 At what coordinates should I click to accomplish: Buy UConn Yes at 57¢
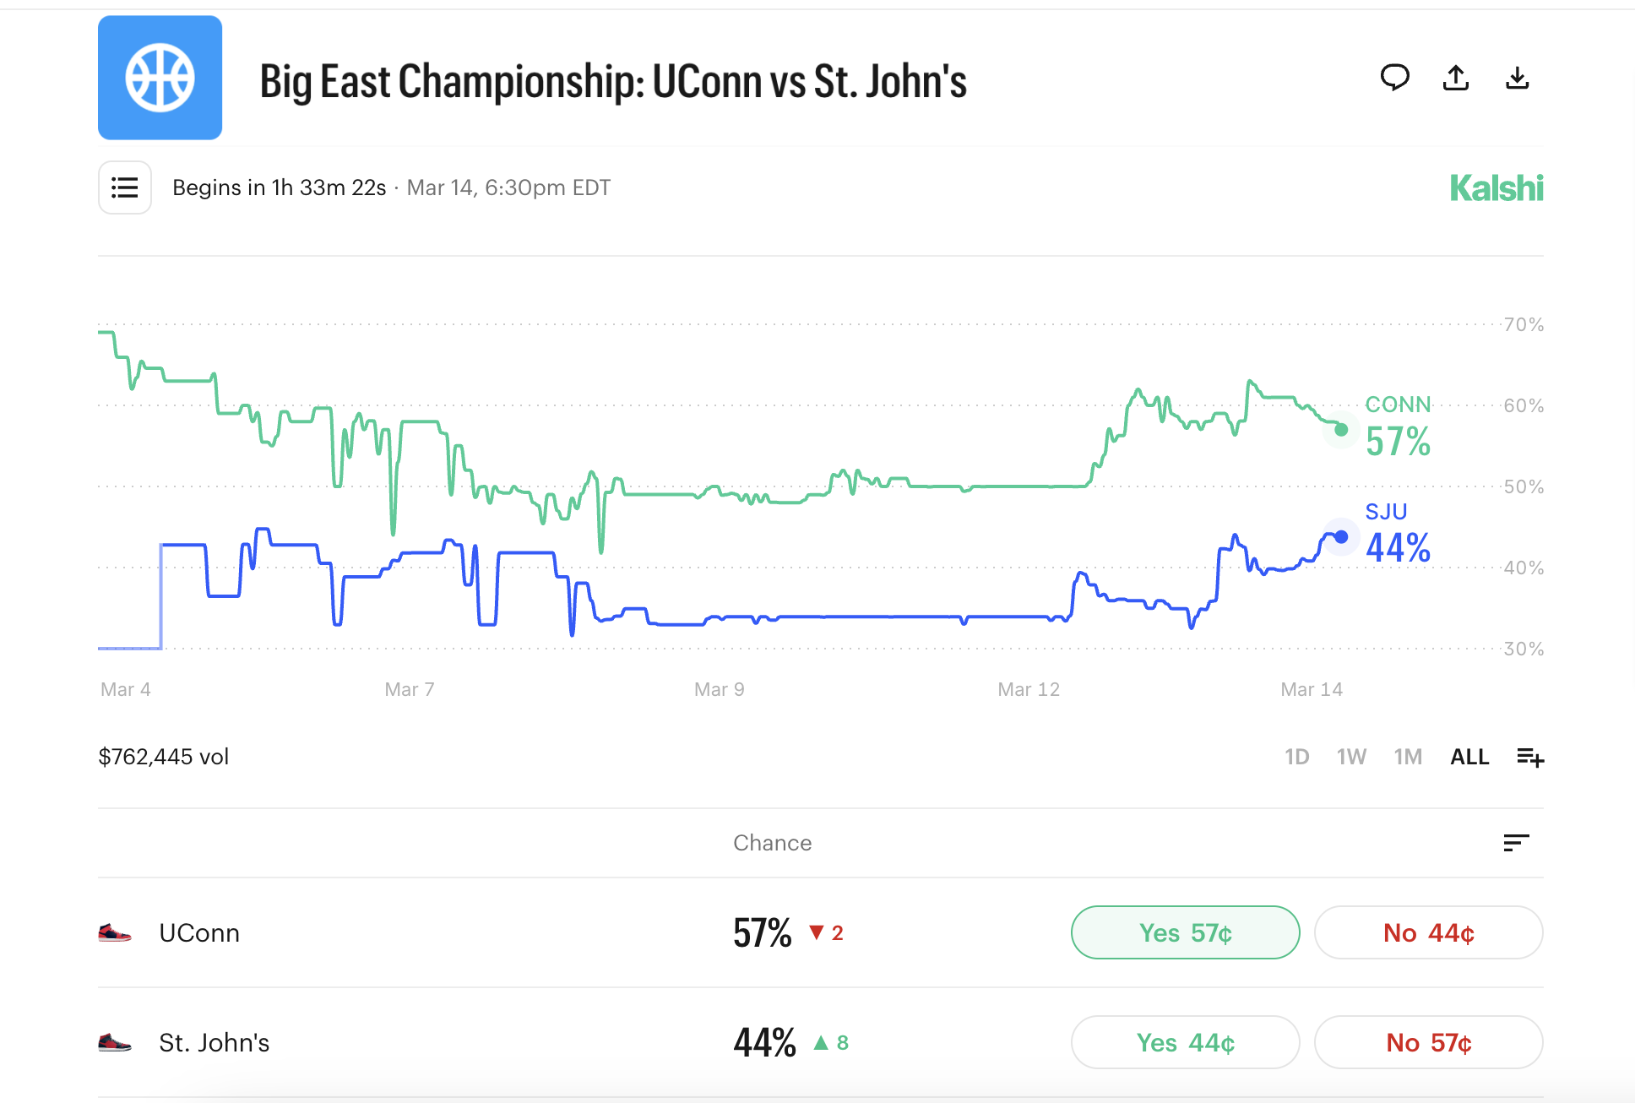(x=1185, y=932)
